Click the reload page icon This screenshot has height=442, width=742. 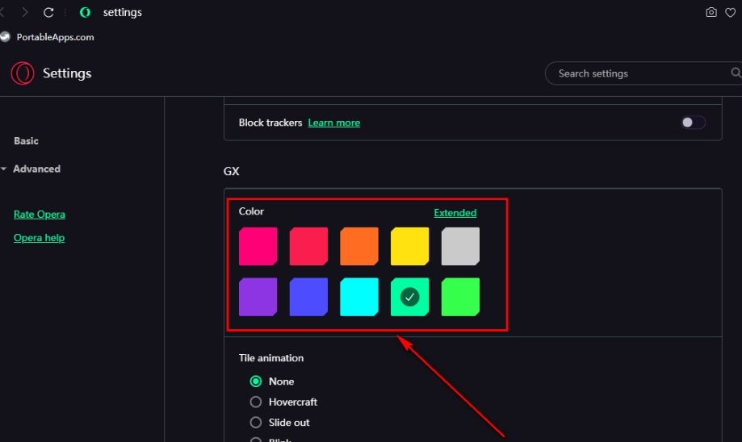[x=48, y=12]
